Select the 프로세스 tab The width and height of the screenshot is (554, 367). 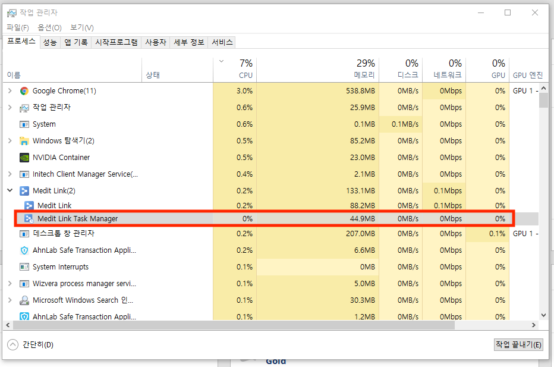click(21, 42)
